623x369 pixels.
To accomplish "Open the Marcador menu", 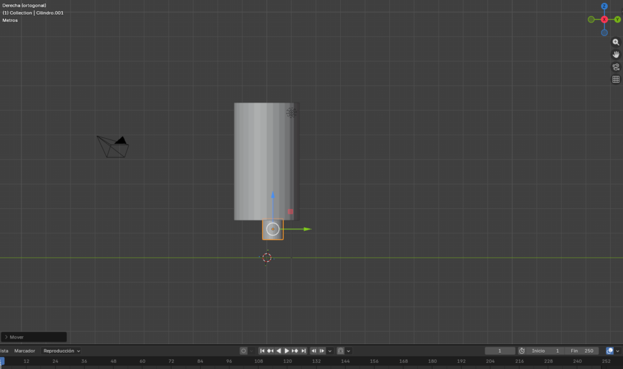I will pyautogui.click(x=25, y=351).
